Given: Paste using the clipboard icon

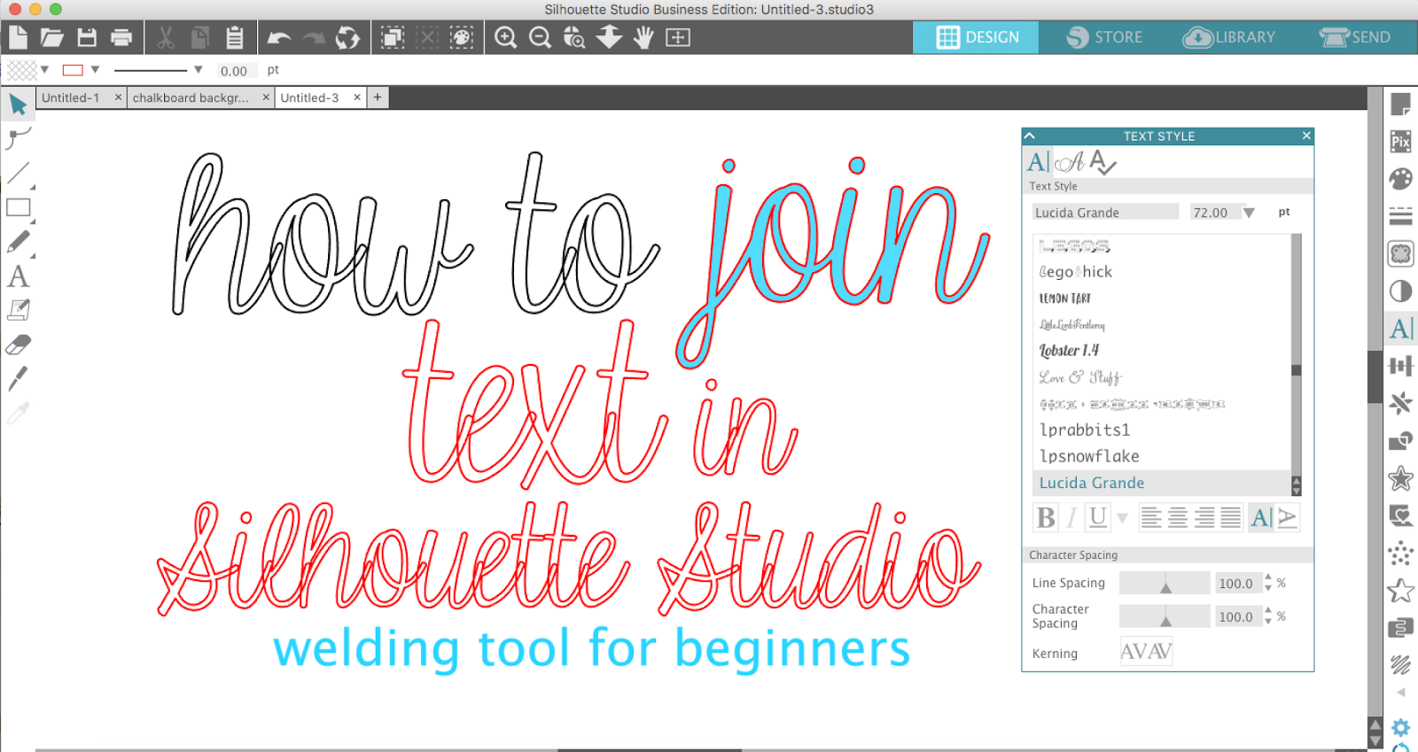Looking at the screenshot, I should 235,37.
